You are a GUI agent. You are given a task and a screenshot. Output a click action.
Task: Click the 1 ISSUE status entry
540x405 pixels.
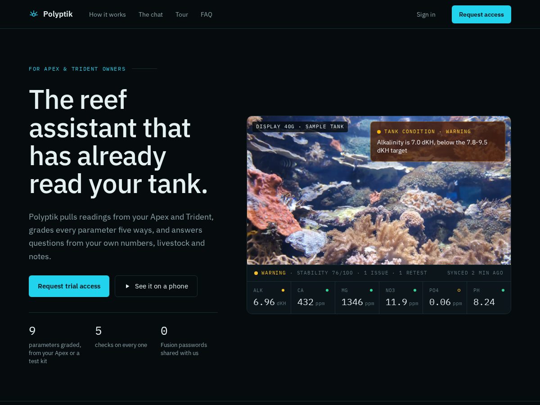pos(376,273)
